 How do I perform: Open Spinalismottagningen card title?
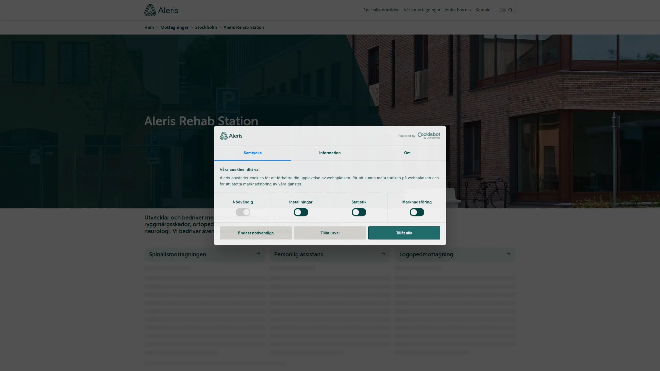point(177,254)
